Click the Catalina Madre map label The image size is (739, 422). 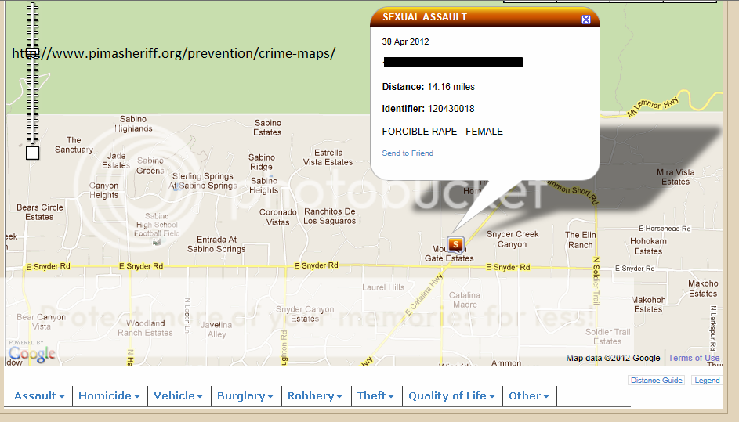[463, 300]
